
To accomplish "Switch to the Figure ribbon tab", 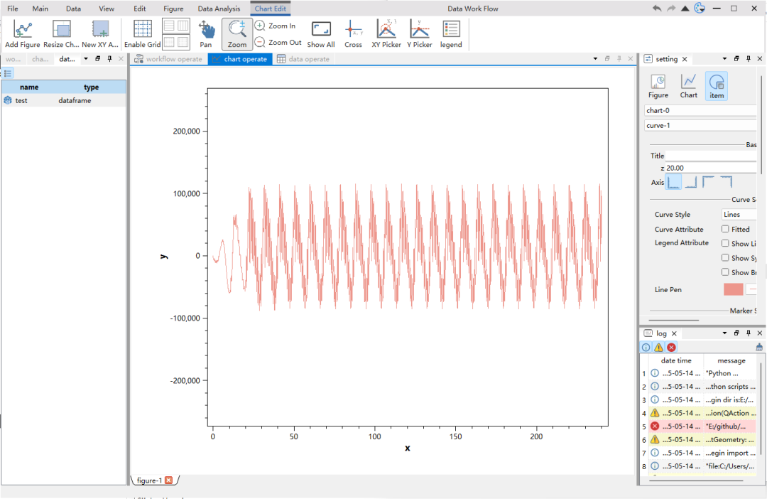I will coord(173,9).
